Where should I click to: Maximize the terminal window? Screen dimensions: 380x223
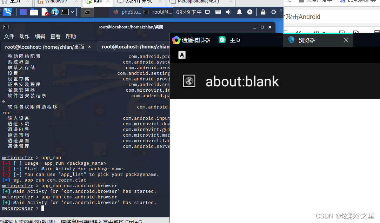tap(262, 27)
